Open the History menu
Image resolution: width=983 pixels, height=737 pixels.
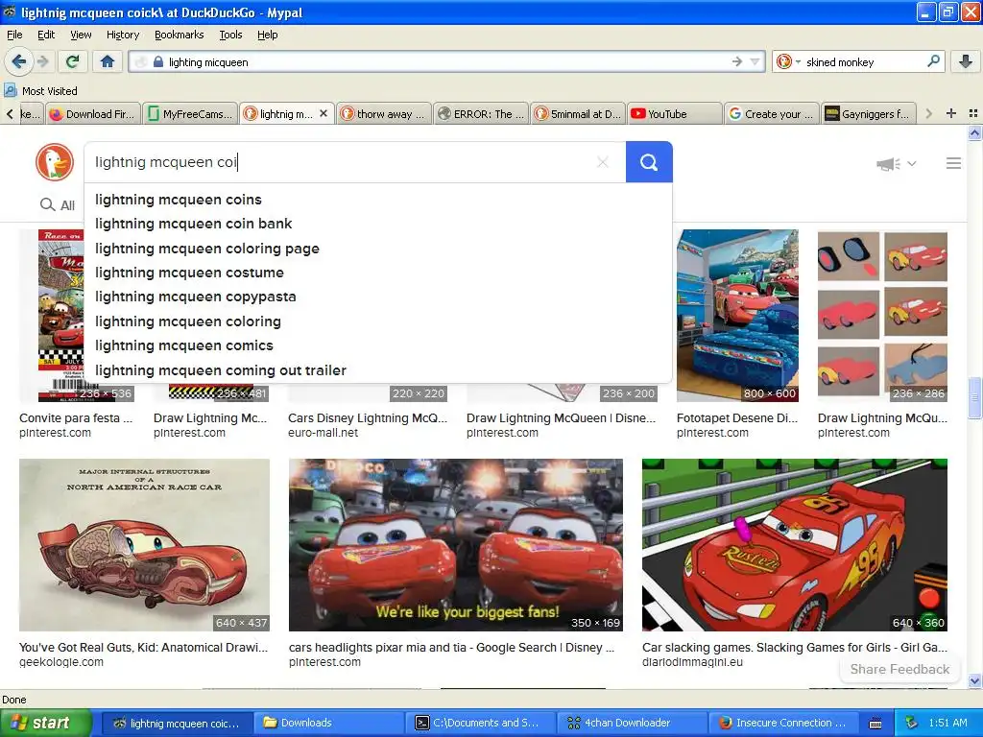(122, 35)
